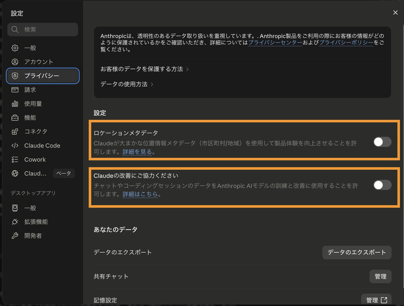Screen dimensions: 404x306
Task: Focus the 検索 search field
Action: [43, 29]
